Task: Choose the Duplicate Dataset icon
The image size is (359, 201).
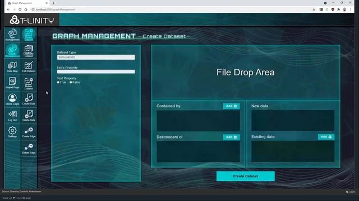Action: point(29,51)
